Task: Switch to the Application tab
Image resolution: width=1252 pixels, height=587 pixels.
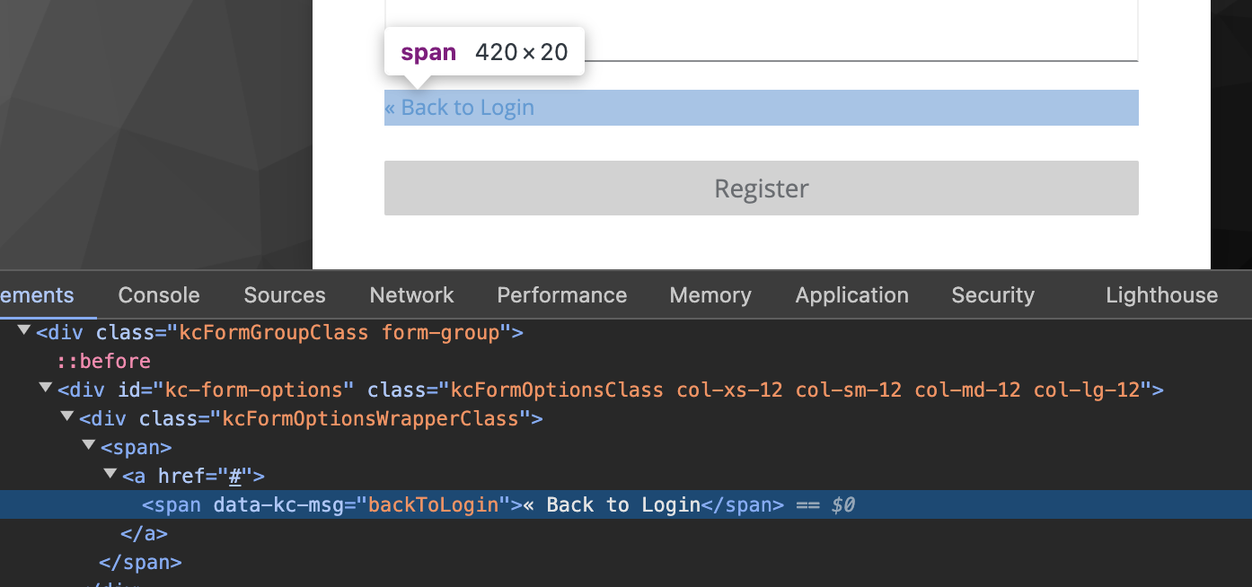Action: pyautogui.click(x=852, y=295)
